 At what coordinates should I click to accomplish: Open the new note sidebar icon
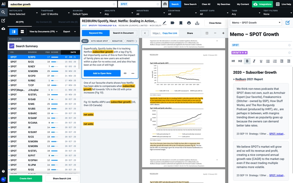(3, 20)
